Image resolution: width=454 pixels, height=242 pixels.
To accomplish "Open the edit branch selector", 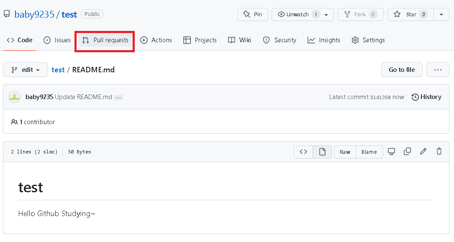I will [x=25, y=70].
